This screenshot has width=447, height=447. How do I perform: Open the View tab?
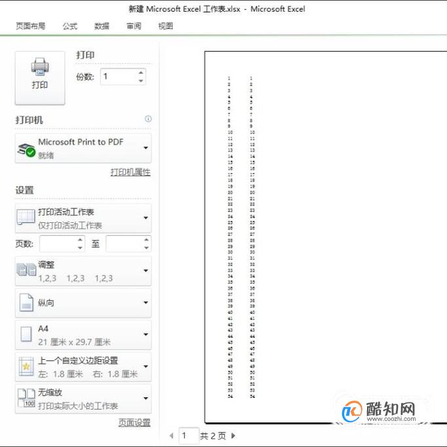click(166, 26)
